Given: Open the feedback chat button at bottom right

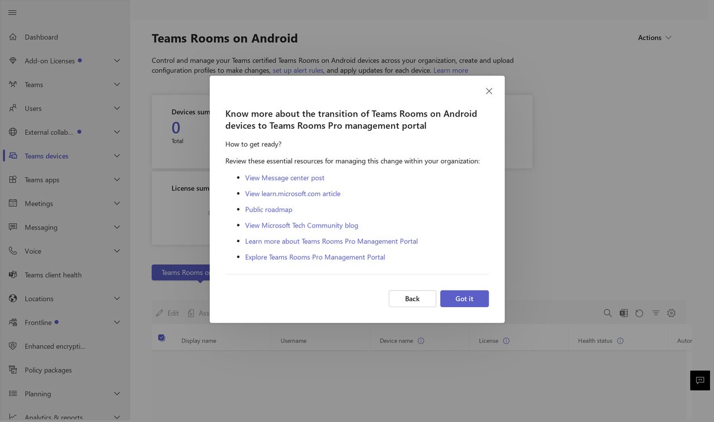Looking at the screenshot, I should point(700,380).
